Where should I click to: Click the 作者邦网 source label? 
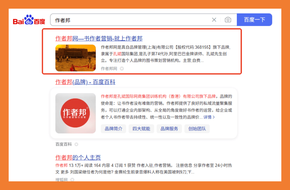pyautogui.click(x=109, y=69)
